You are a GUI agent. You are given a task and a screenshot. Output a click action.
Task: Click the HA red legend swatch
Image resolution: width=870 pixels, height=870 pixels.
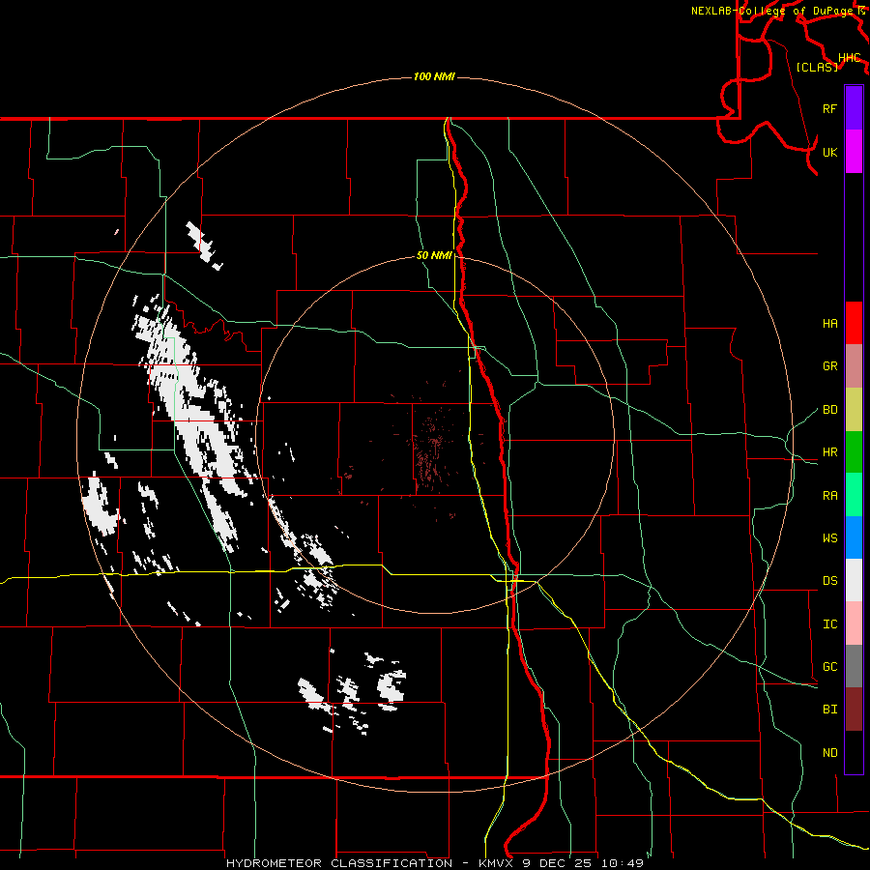click(x=854, y=323)
